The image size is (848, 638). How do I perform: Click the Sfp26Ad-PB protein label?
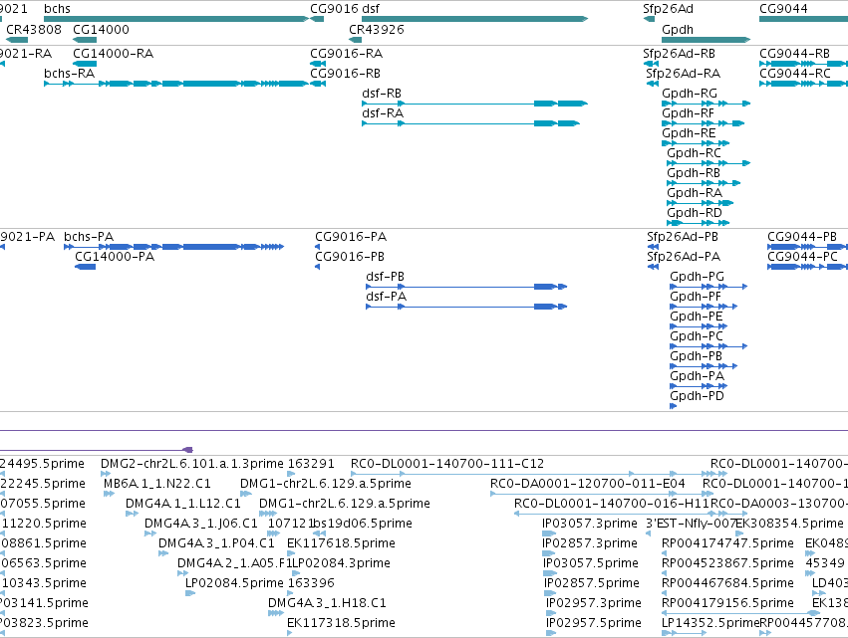coord(683,237)
